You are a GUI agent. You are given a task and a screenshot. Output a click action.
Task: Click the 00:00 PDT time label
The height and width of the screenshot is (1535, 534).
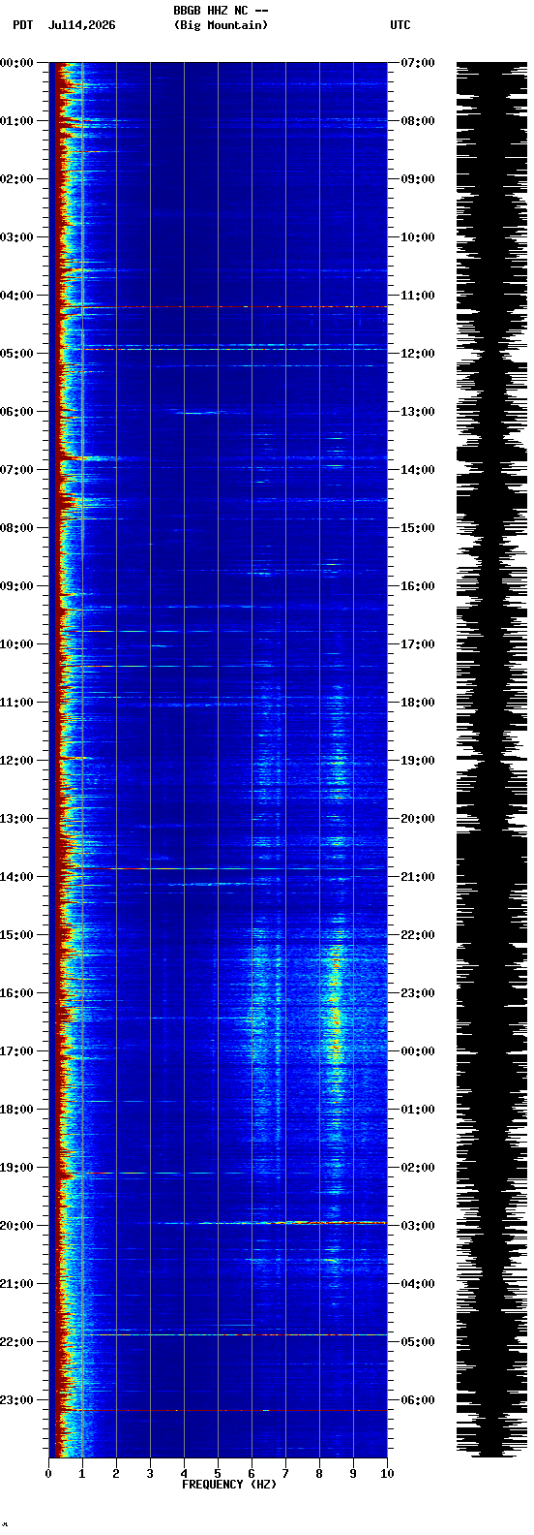click(x=17, y=63)
